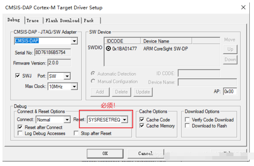Viewport: 254px width, 166px height.
Task: Toggle Cache Memory checkbox
Action: tap(142, 126)
